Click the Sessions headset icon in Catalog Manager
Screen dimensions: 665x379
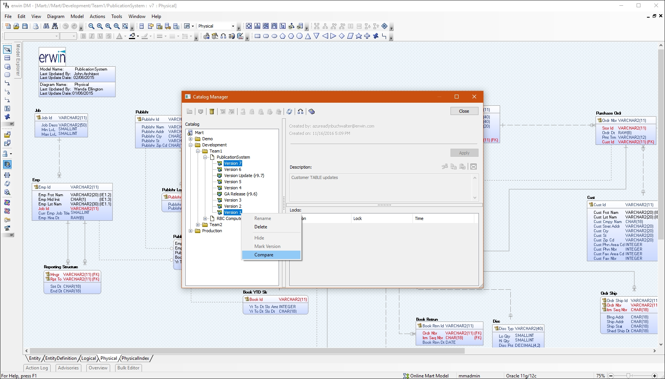(300, 112)
